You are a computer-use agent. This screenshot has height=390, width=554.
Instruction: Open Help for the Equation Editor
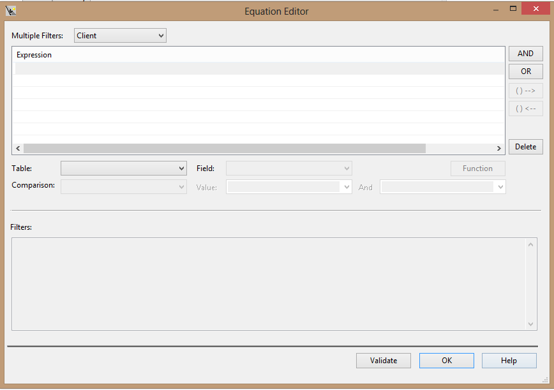click(509, 361)
